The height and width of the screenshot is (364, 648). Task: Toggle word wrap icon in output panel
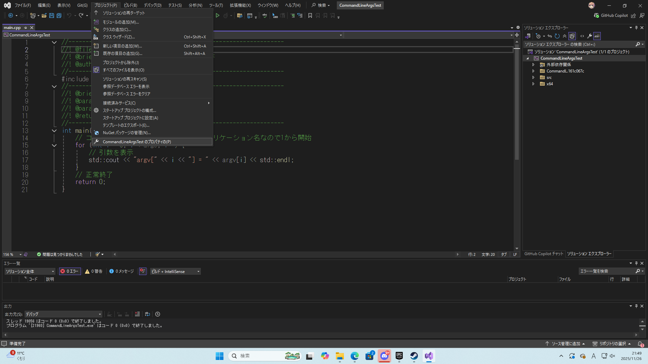point(147,314)
